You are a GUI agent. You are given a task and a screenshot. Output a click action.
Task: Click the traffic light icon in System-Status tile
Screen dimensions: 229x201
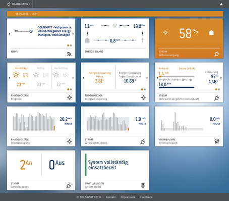(x=143, y=185)
